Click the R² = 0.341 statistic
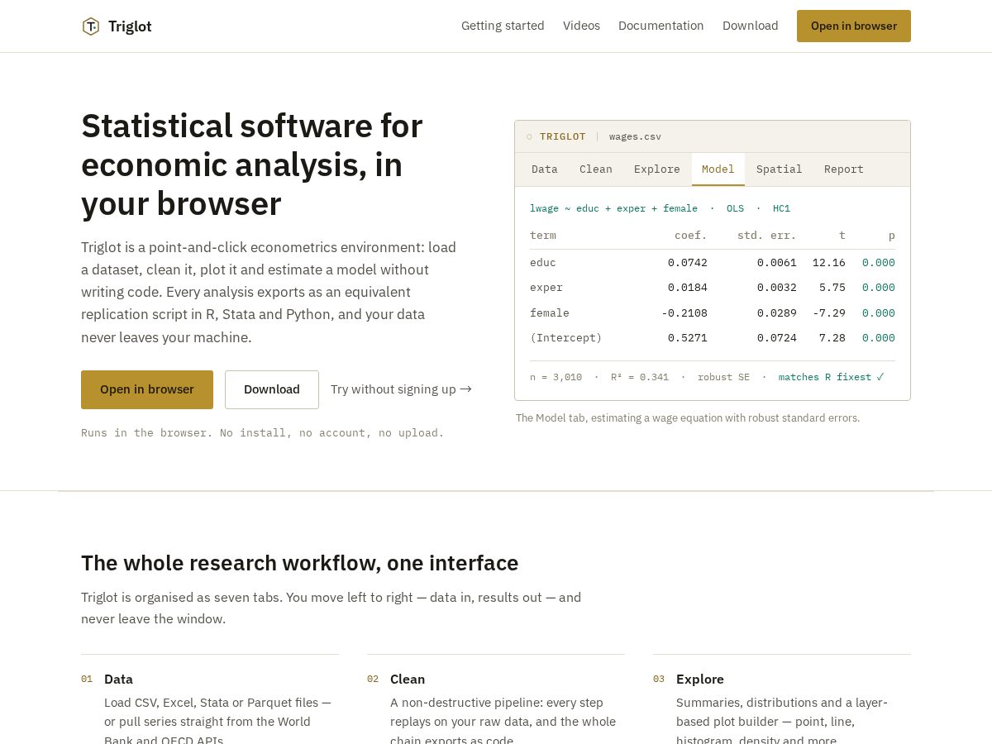This screenshot has width=992, height=744. click(640, 377)
